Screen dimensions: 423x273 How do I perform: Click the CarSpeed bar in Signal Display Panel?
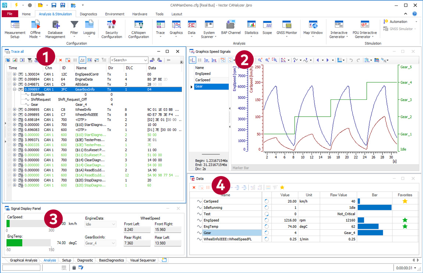[29, 223]
